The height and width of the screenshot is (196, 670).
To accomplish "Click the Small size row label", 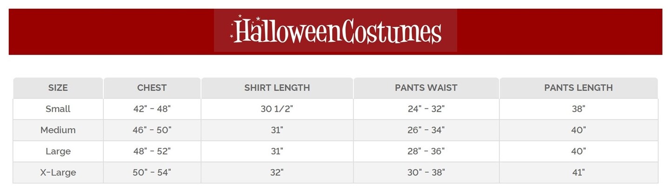I will (58, 109).
